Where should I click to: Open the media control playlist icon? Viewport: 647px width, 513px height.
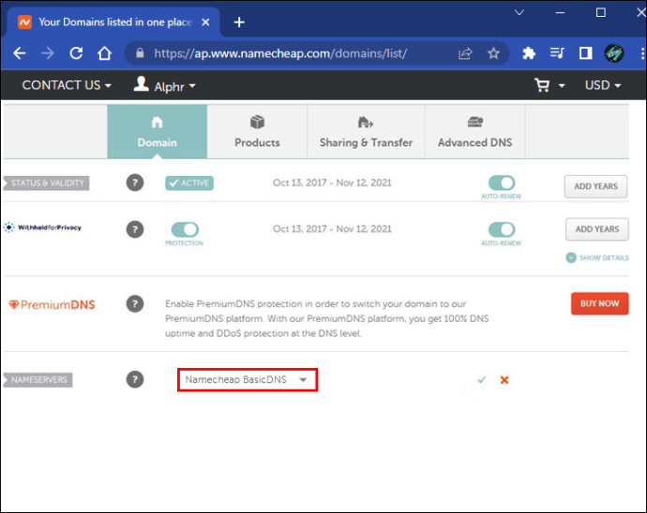[x=557, y=53]
